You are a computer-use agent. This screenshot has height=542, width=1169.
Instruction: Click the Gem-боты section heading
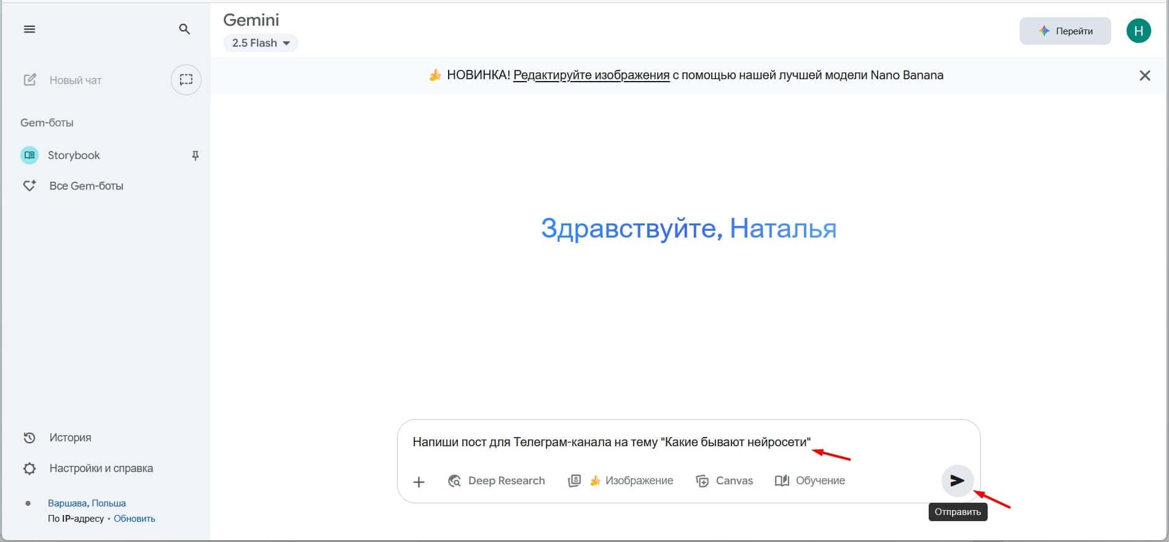click(47, 123)
